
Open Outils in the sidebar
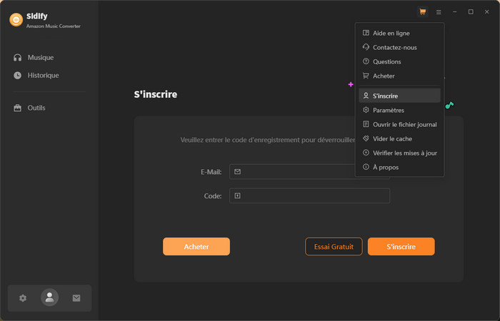[x=36, y=108]
